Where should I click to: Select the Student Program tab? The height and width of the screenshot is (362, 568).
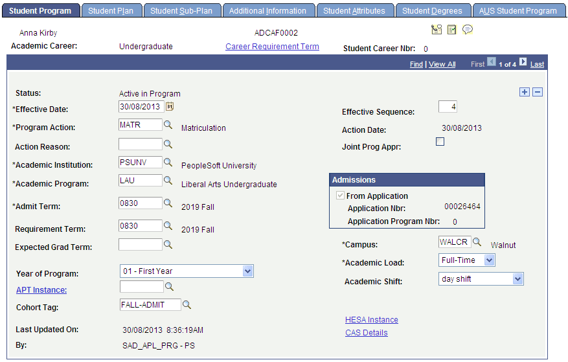pyautogui.click(x=40, y=11)
